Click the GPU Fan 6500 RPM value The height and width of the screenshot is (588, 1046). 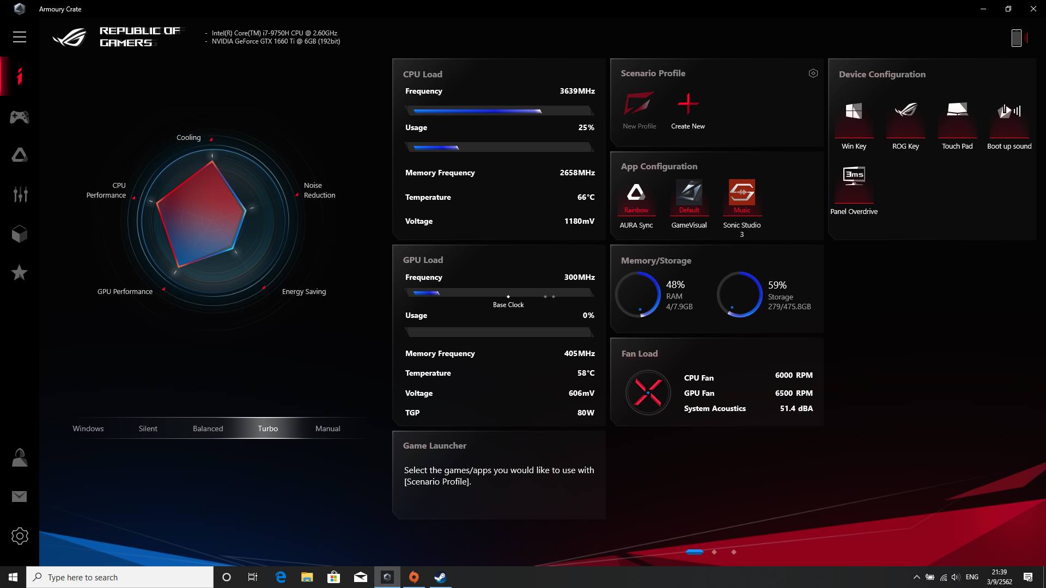tap(794, 393)
